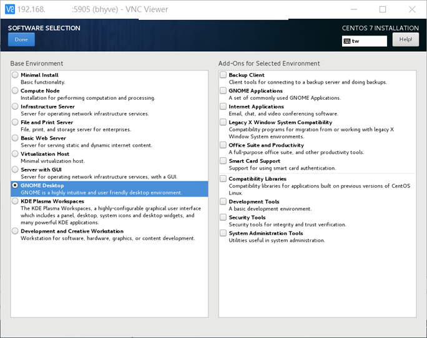Enable System Administration Tools checkbox
The height and width of the screenshot is (338, 427).
point(223,233)
